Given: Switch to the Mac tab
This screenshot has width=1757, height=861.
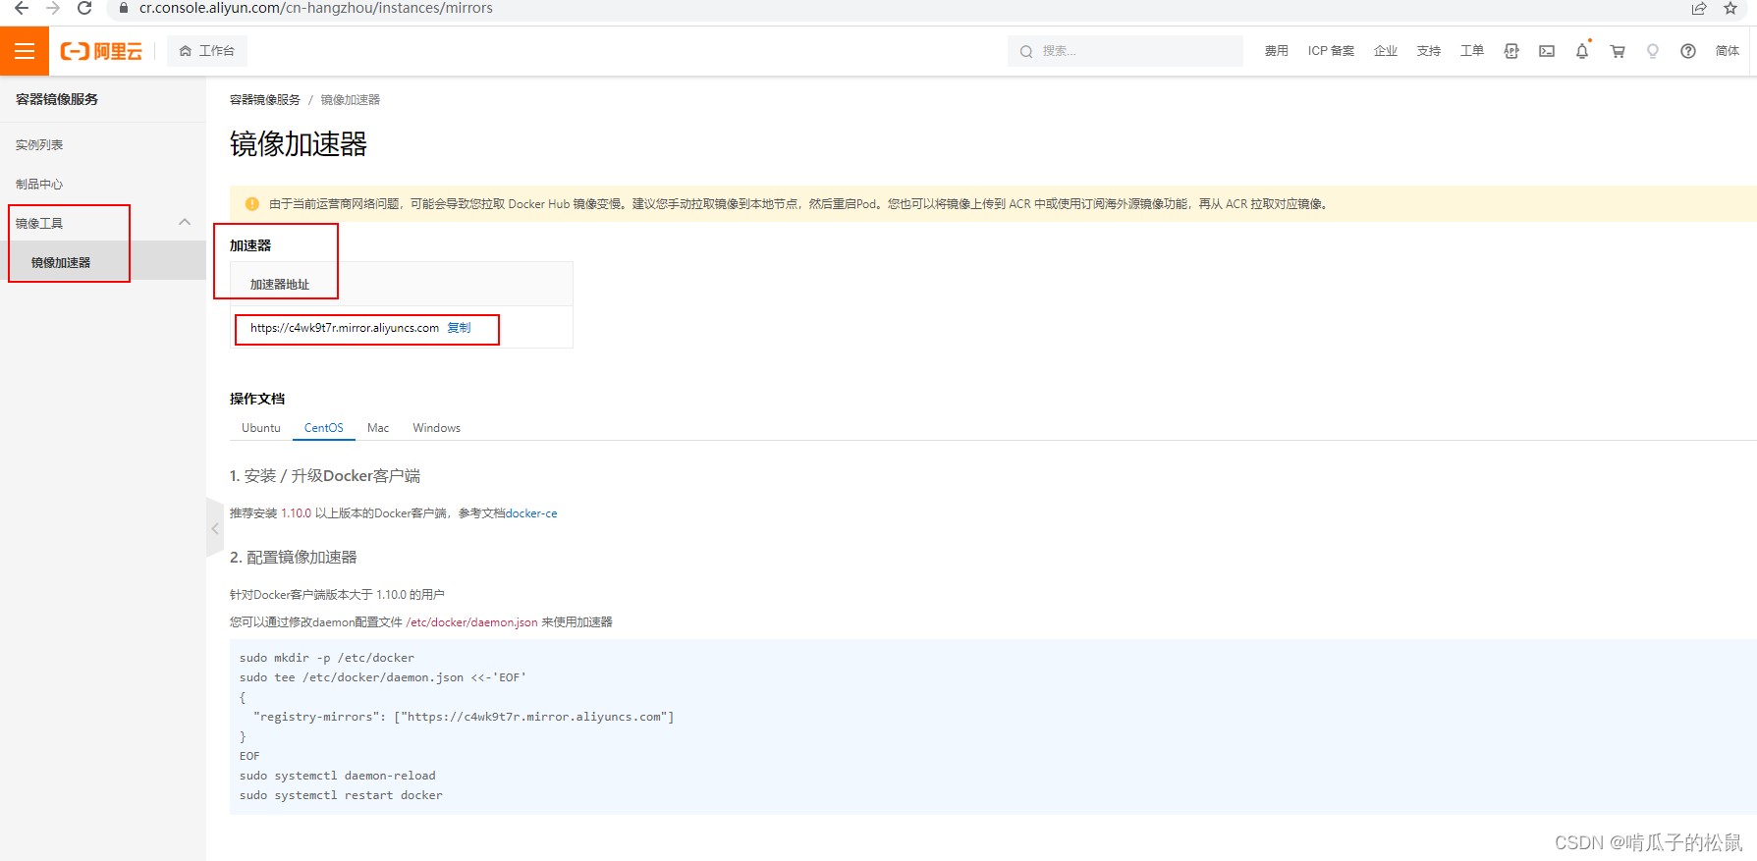Looking at the screenshot, I should [378, 428].
